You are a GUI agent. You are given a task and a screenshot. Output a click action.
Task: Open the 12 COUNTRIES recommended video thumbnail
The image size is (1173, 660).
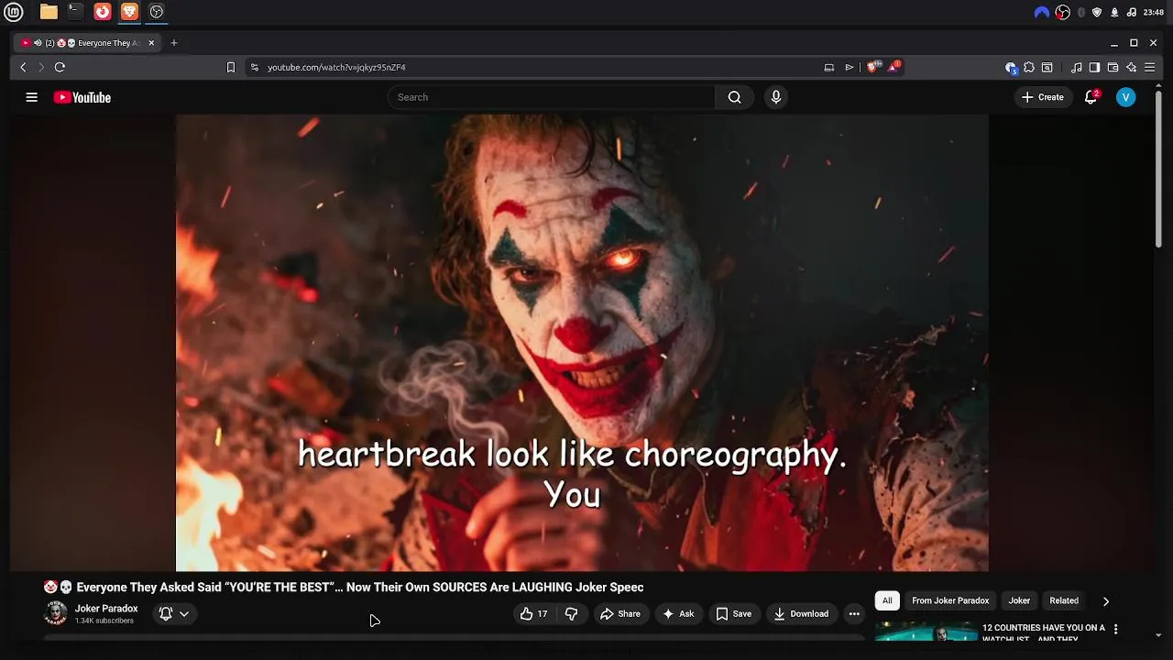(x=926, y=632)
